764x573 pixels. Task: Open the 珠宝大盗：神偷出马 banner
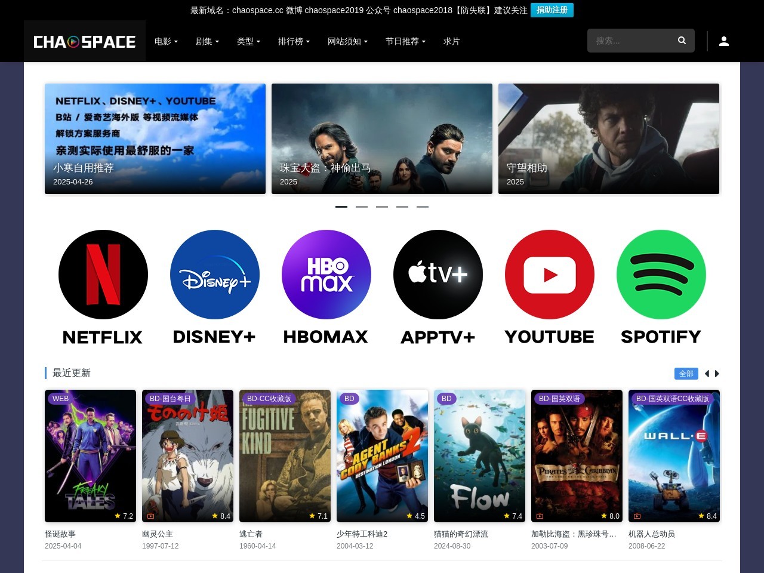click(x=382, y=138)
